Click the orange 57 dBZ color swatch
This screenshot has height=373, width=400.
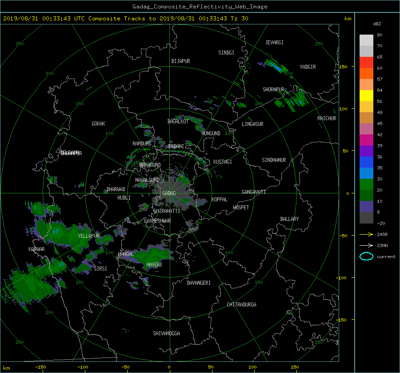[366, 74]
